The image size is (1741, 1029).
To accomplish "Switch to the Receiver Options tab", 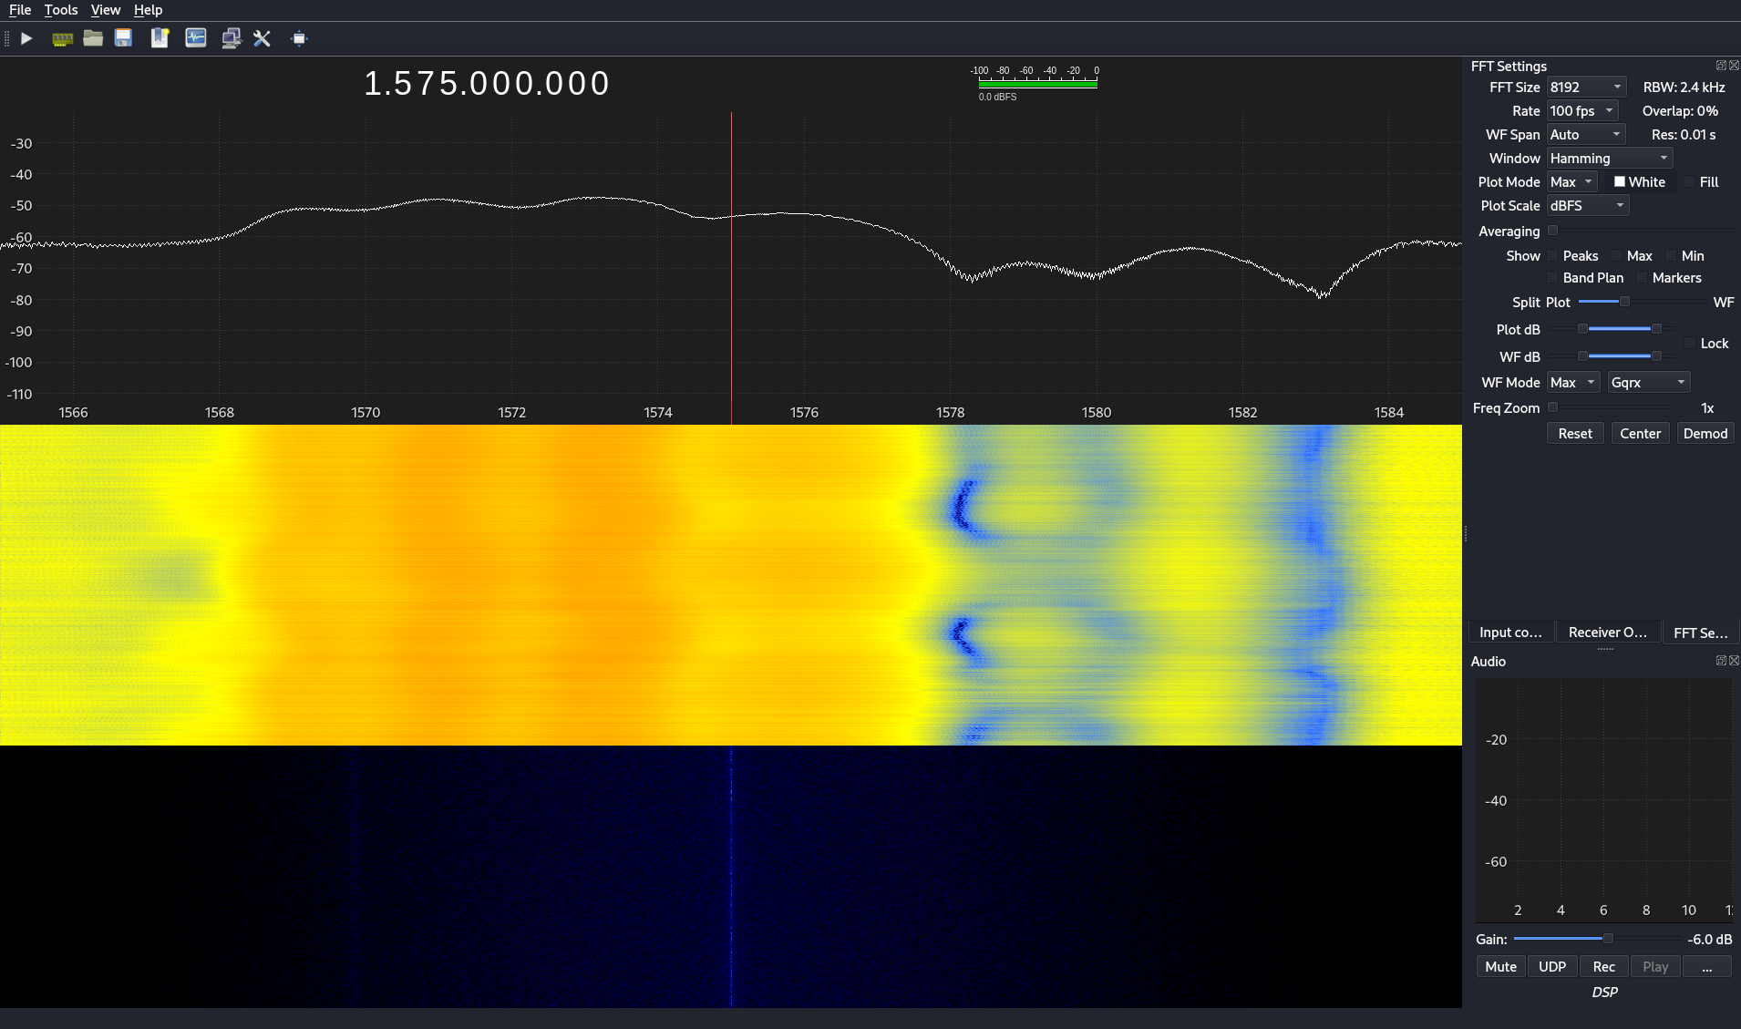I will tap(1607, 633).
